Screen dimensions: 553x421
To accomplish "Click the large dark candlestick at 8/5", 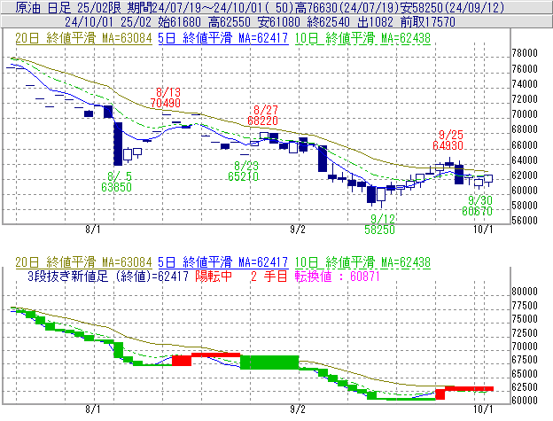I will point(118,144).
